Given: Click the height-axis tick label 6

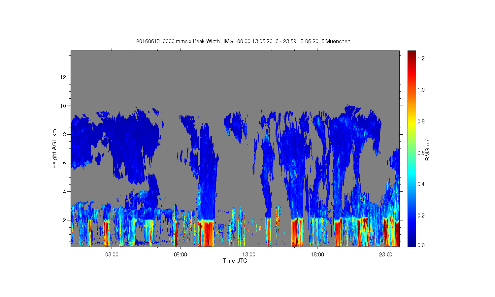Looking at the screenshot, I should point(65,163).
